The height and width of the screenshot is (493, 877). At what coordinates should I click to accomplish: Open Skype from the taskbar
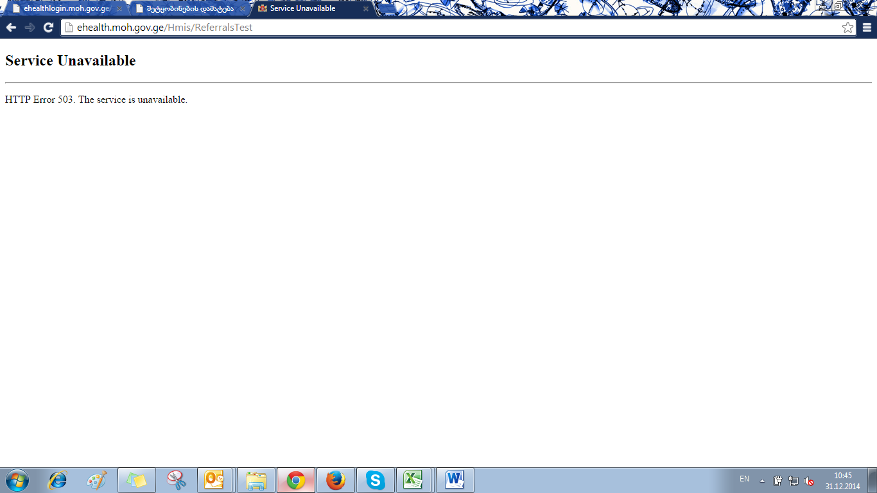(375, 480)
